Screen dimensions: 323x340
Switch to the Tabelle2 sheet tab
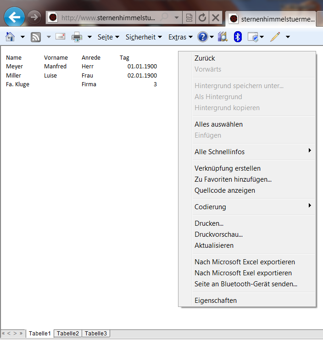coord(68,334)
